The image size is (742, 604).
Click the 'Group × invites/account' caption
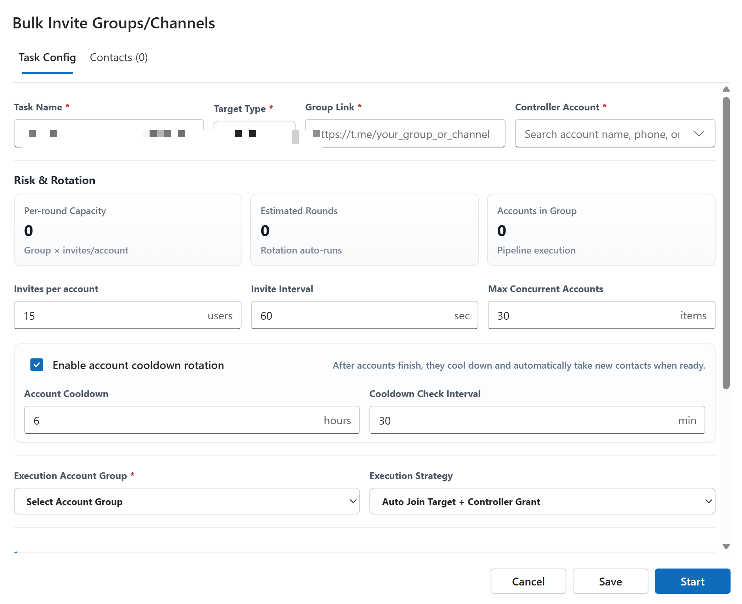pyautogui.click(x=76, y=250)
